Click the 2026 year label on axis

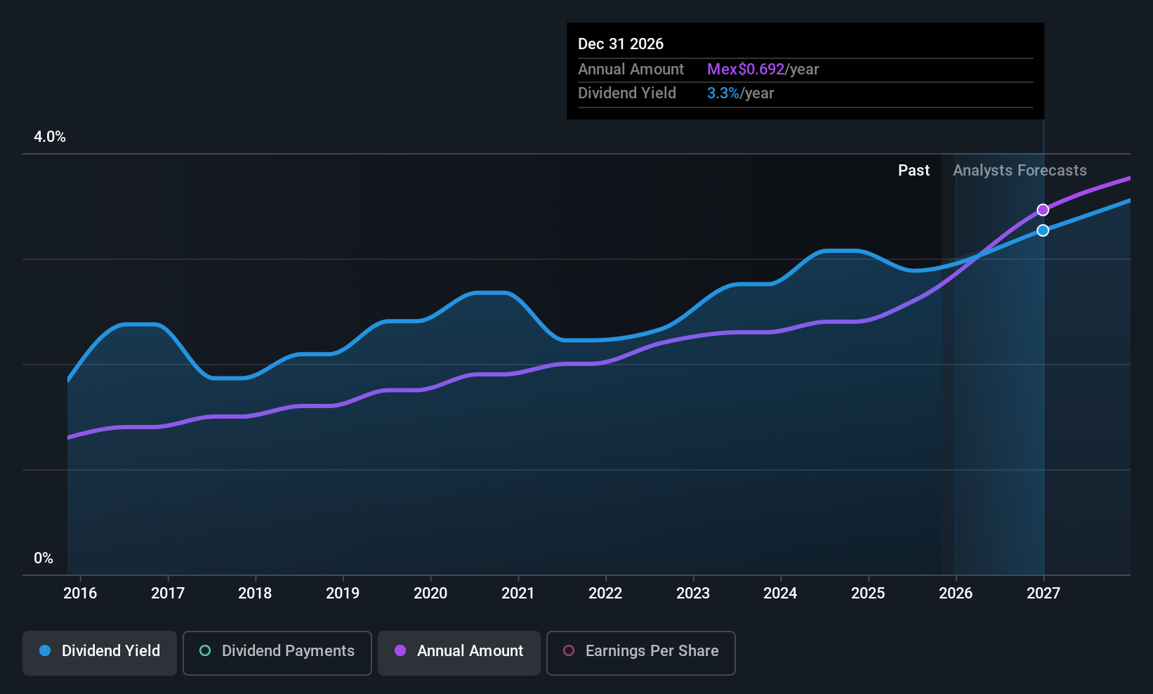coord(956,594)
